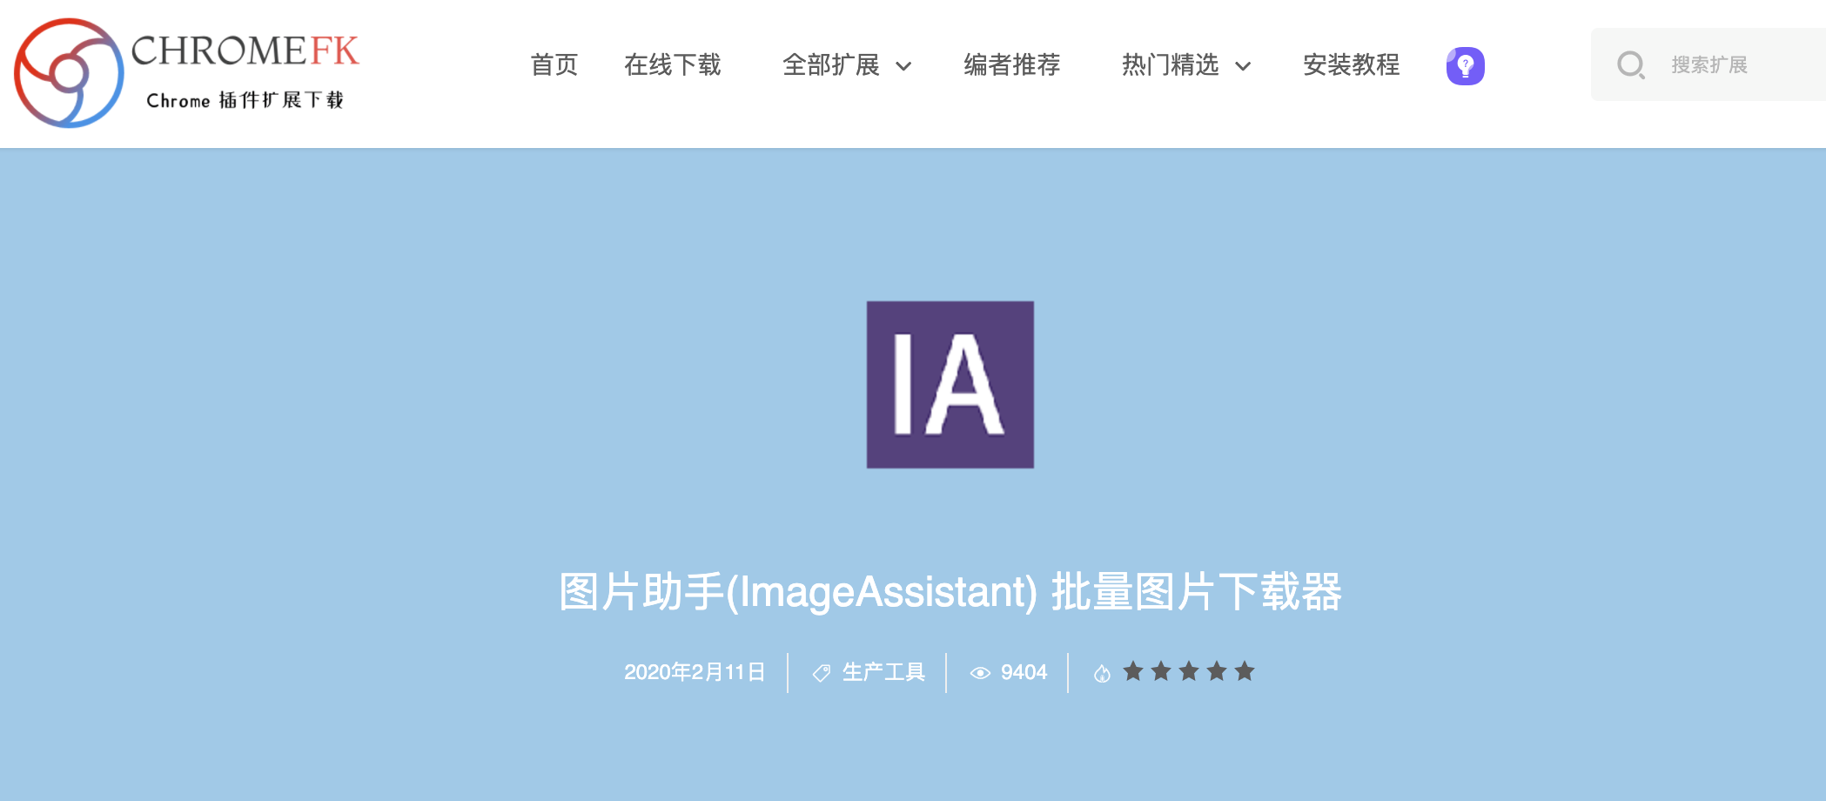Click the ChromeFK logo
This screenshot has height=801, width=1826.
(x=186, y=73)
